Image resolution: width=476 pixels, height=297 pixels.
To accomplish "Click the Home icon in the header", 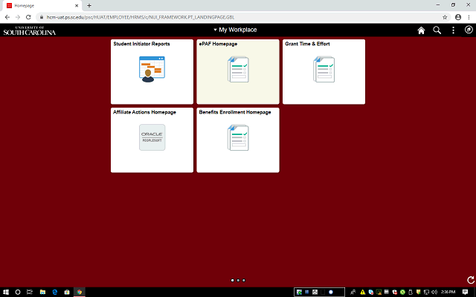I will 421,30.
